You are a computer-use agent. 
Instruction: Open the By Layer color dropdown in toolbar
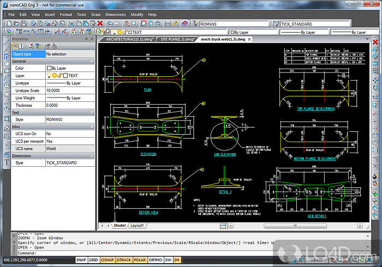[x=253, y=32]
